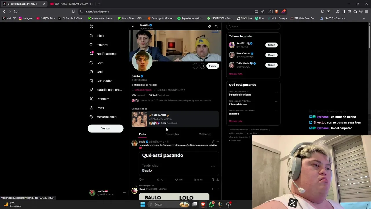Open the options dots for the Lamothe trend

click(x=276, y=111)
